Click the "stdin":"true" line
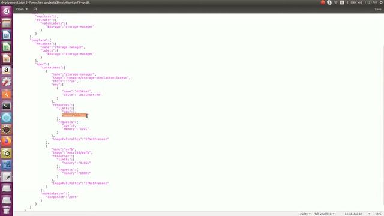 (65, 81)
